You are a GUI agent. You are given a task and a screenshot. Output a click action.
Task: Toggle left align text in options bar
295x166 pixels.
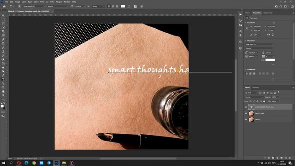pyautogui.click(x=109, y=6)
